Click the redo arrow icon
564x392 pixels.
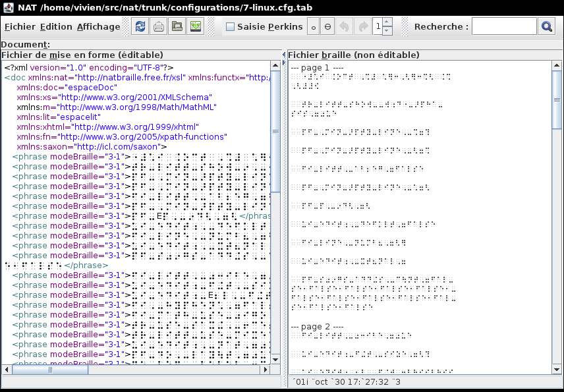[x=362, y=27]
